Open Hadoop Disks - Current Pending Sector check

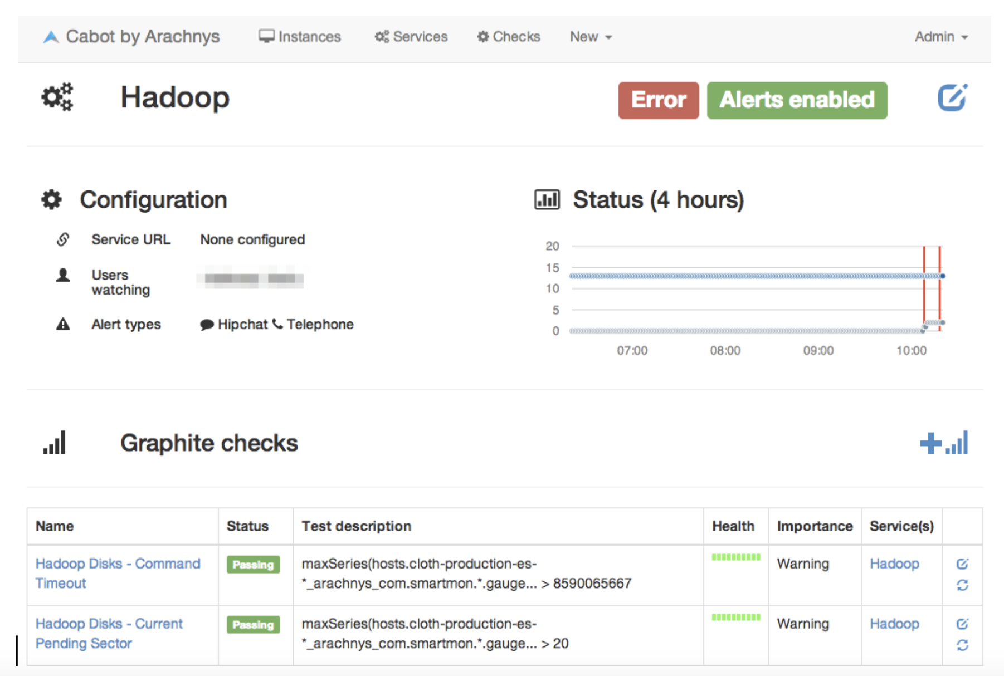point(109,634)
